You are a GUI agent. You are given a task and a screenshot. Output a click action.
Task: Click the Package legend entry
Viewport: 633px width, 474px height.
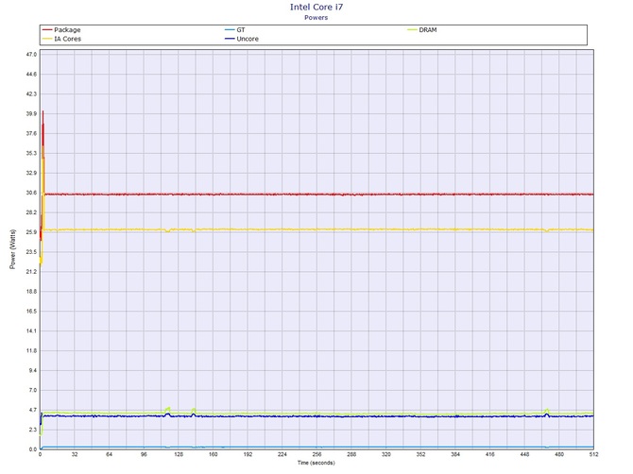(x=61, y=30)
